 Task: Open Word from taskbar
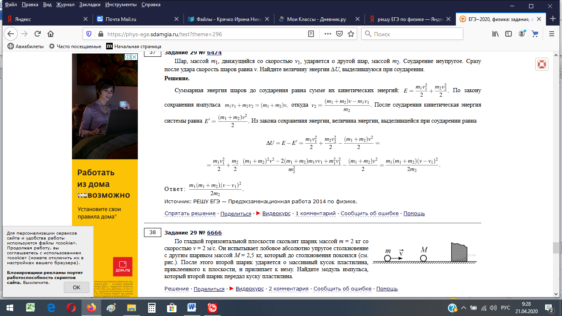click(192, 307)
